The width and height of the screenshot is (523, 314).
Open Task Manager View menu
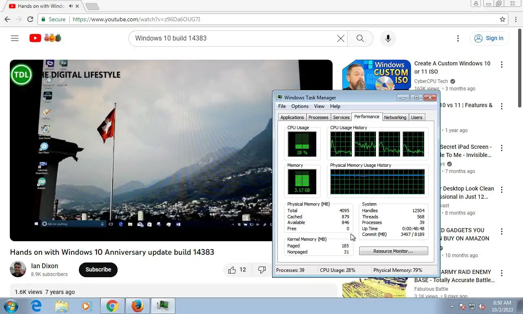coord(319,106)
